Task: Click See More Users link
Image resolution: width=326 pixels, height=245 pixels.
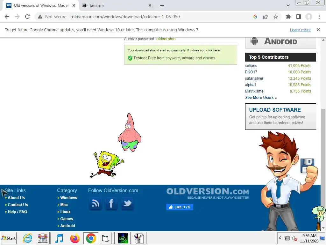Action: click(261, 98)
